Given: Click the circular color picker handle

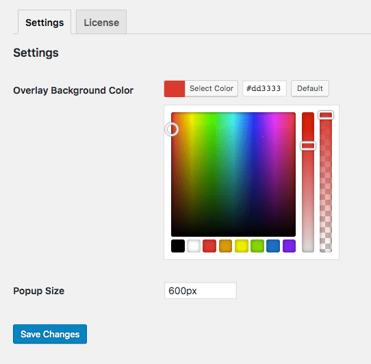Looking at the screenshot, I should (172, 129).
